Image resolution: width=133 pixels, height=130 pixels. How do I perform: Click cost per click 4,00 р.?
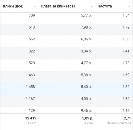(86, 99)
